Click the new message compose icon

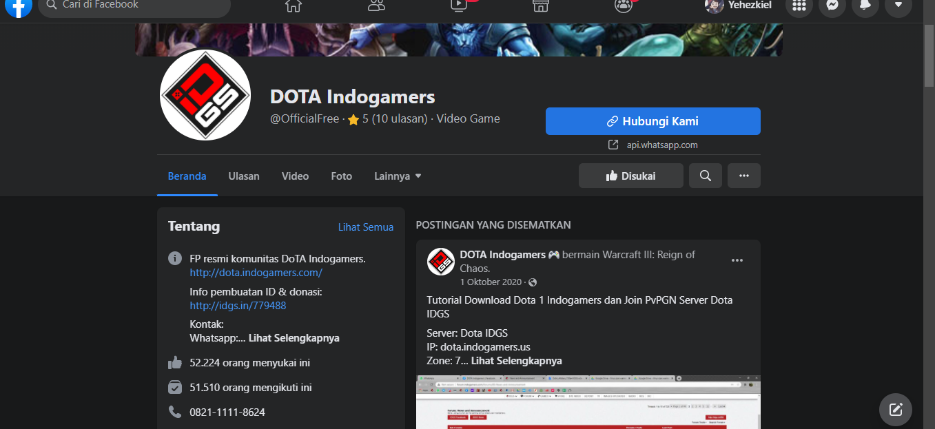click(896, 410)
